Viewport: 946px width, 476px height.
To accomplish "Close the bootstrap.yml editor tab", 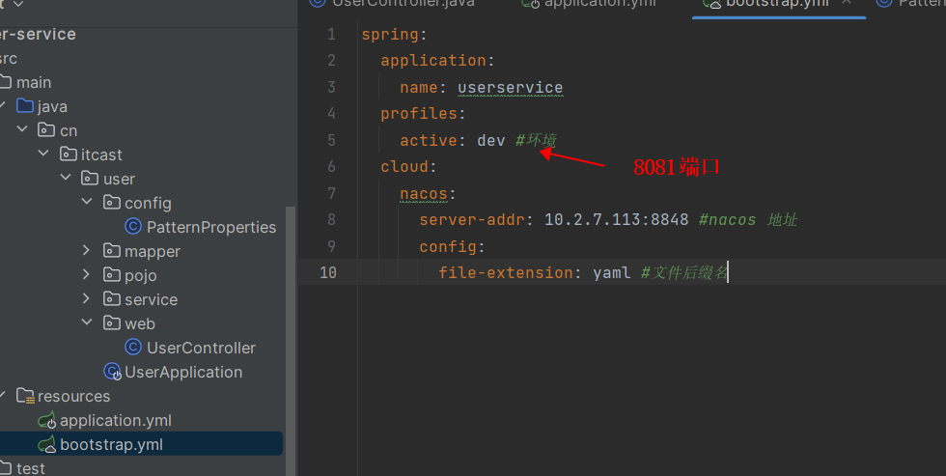I will pos(848,3).
